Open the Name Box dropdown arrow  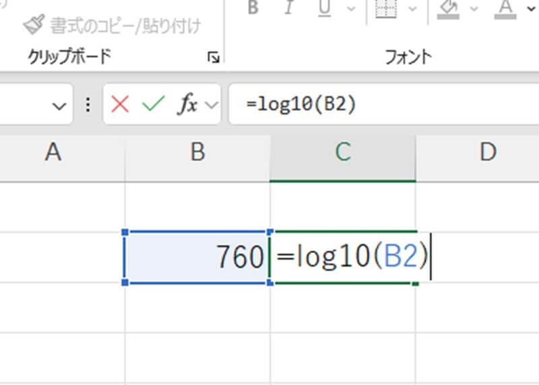tap(59, 106)
